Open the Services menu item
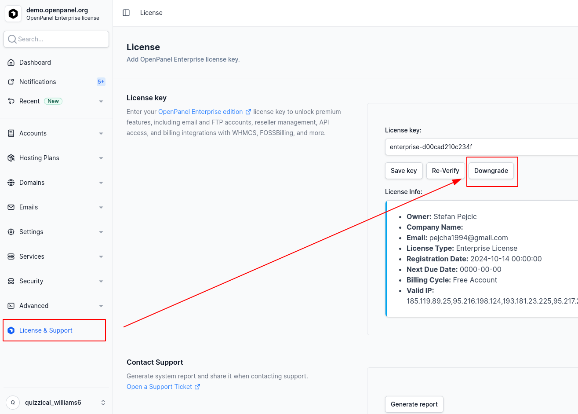This screenshot has width=578, height=414. 32,256
